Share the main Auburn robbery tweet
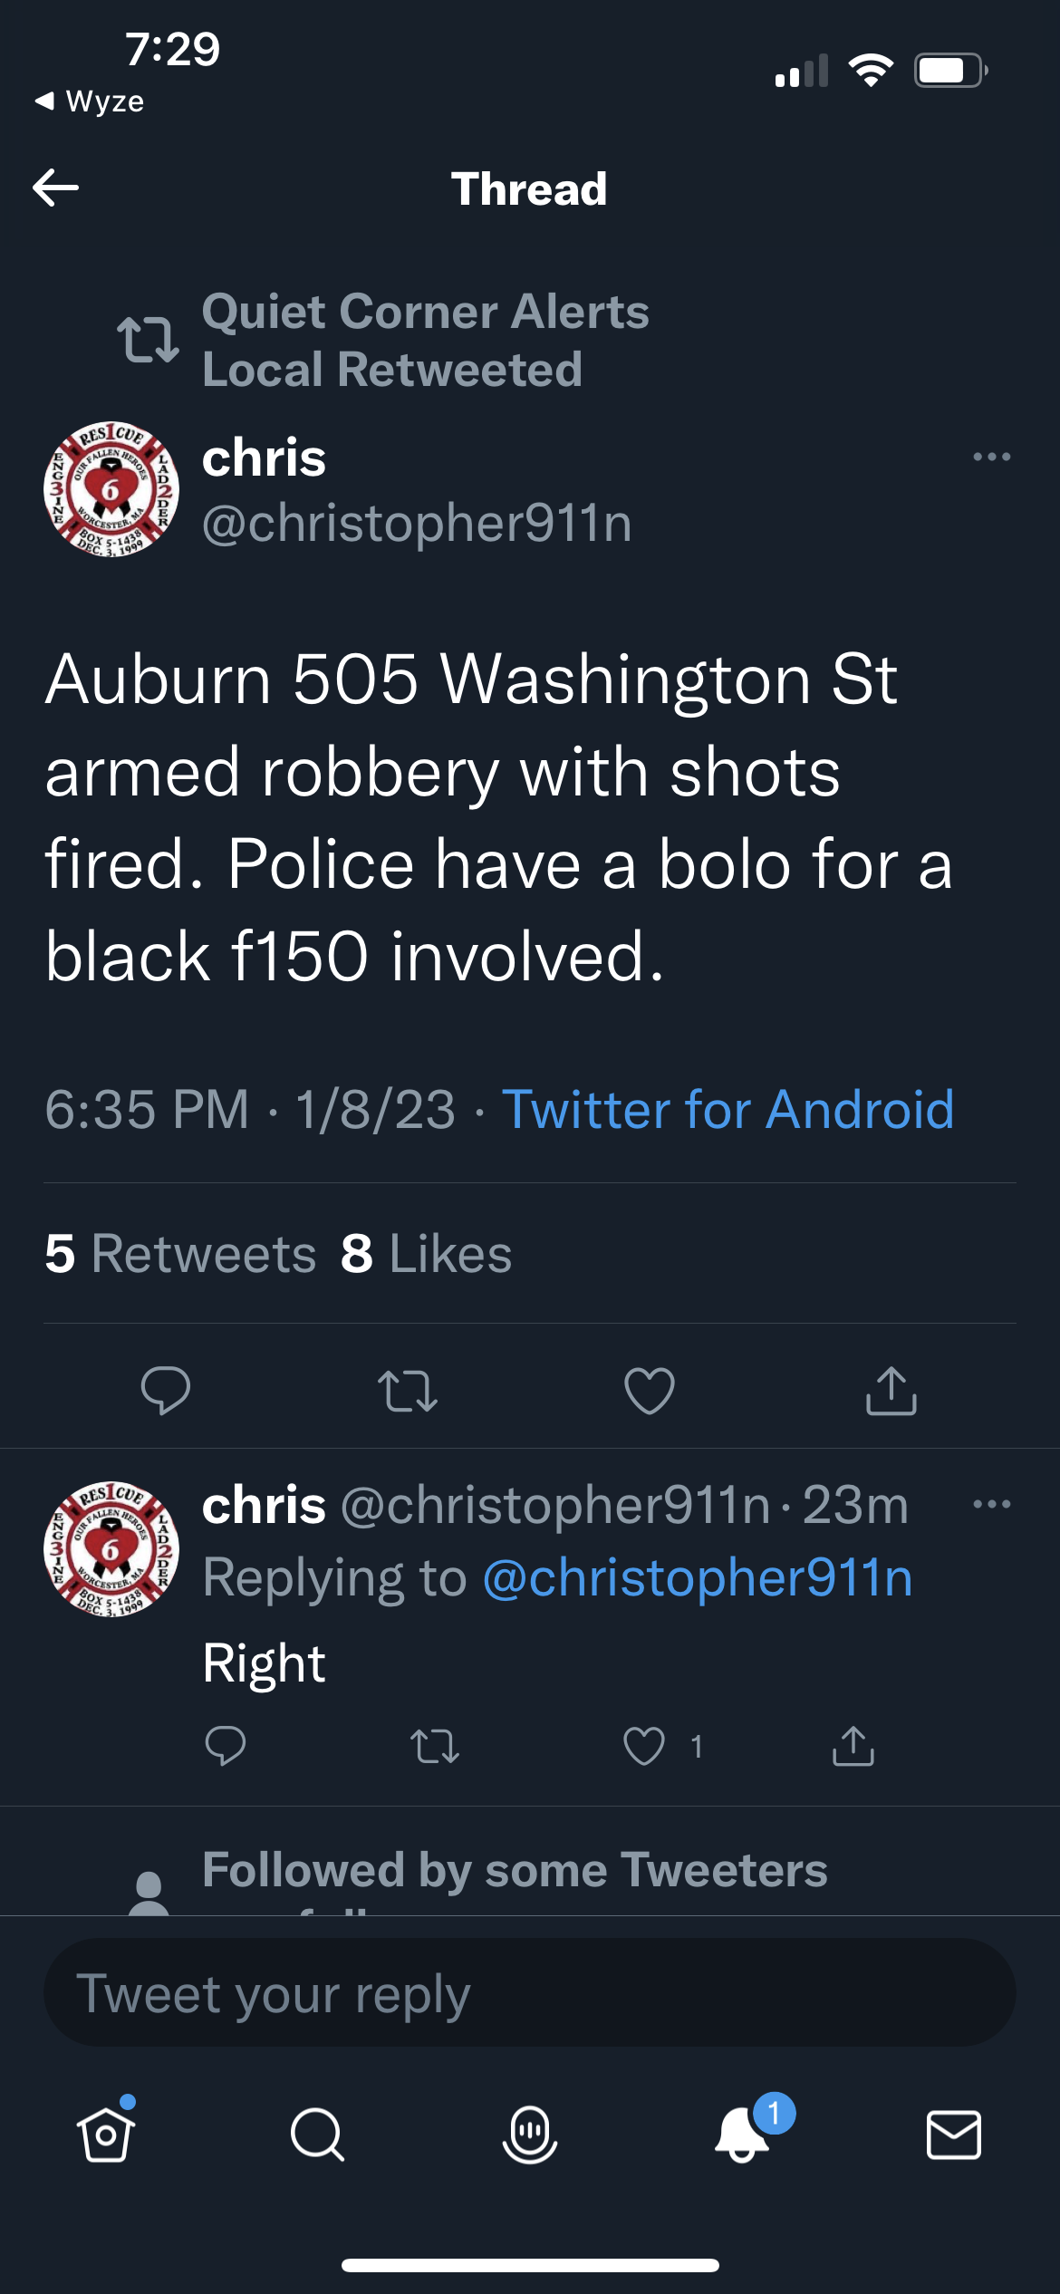The image size is (1060, 2294). point(891,1390)
